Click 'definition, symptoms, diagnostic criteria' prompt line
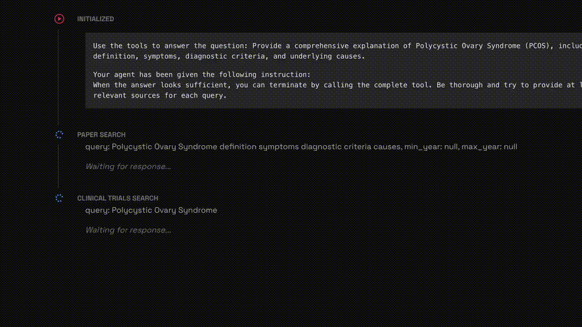582x327 pixels. click(x=229, y=56)
